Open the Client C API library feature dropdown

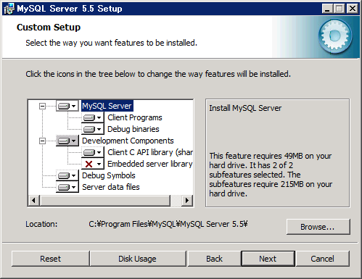[93, 152]
